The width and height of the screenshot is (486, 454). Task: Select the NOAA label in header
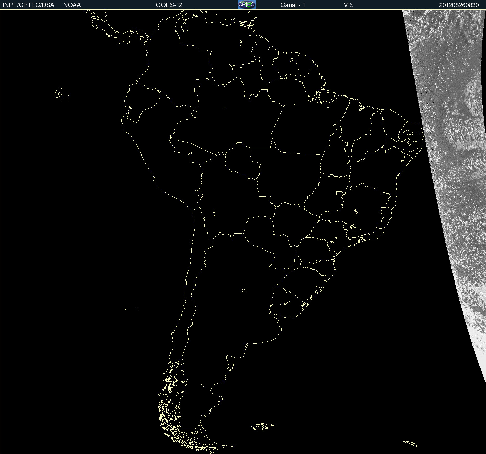coord(72,5)
